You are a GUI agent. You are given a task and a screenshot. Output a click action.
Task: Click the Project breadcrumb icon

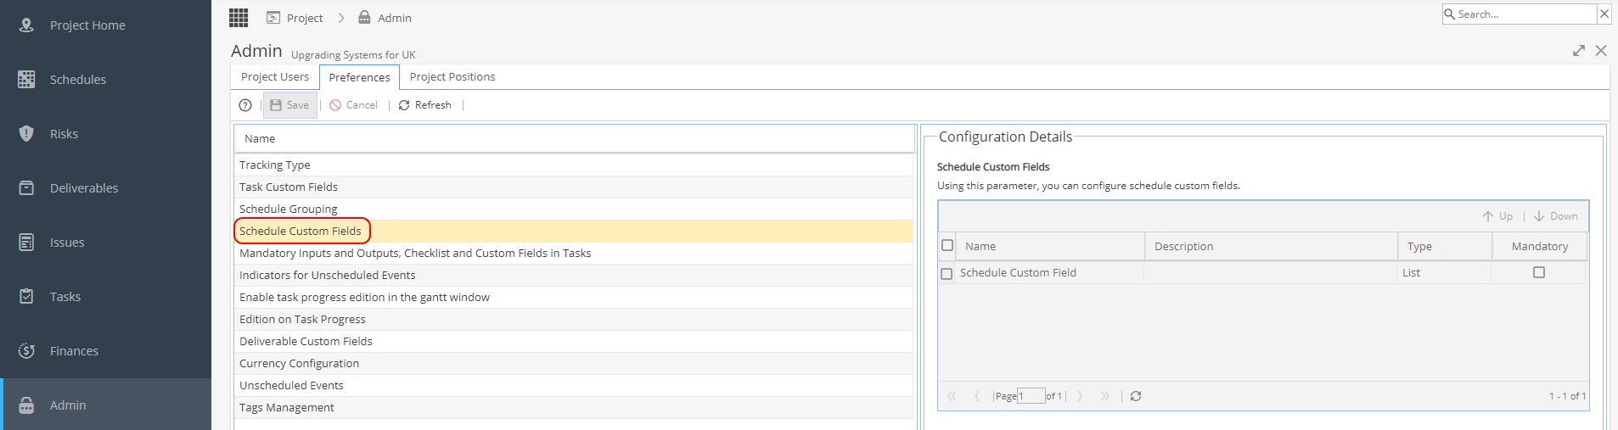pyautogui.click(x=273, y=18)
